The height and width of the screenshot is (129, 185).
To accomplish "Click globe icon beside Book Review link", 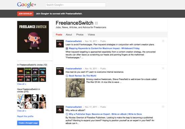I will click(x=67, y=76).
